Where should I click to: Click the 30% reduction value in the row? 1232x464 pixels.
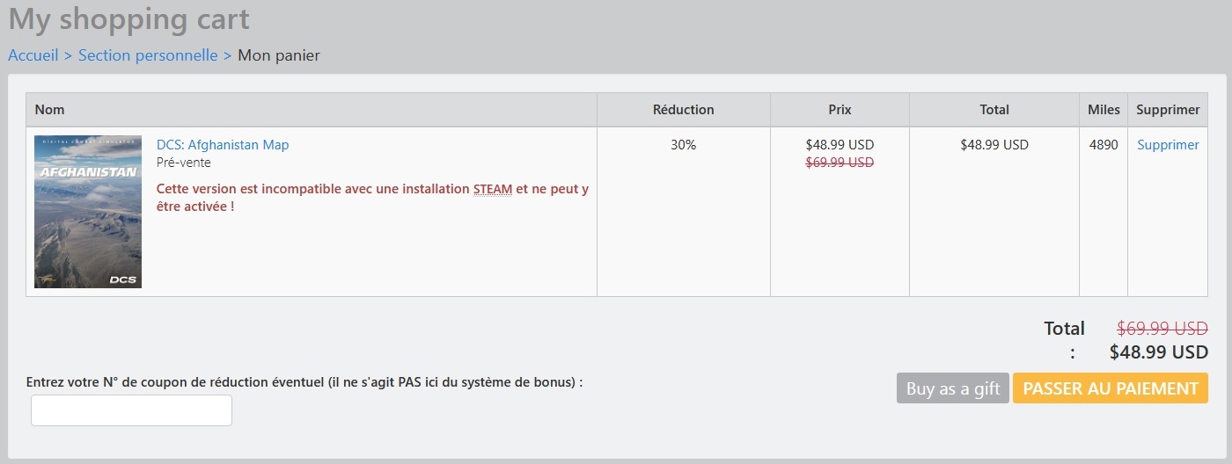click(x=683, y=145)
